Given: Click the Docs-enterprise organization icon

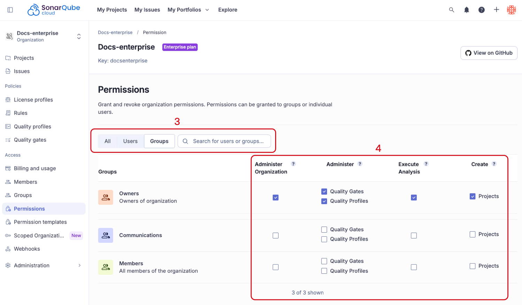Looking at the screenshot, I should (9, 36).
